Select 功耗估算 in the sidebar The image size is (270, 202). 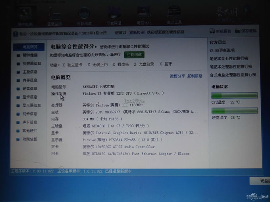[27, 139]
